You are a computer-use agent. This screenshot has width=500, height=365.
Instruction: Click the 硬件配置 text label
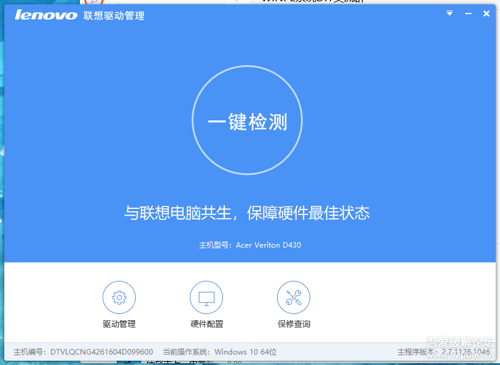tap(206, 324)
